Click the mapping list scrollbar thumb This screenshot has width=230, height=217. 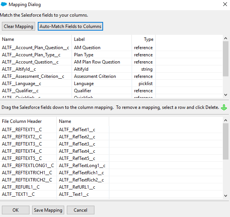click(x=226, y=141)
